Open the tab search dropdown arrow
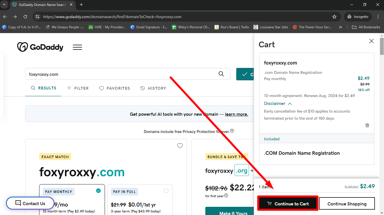The height and width of the screenshot is (215, 384). click(x=4, y=5)
